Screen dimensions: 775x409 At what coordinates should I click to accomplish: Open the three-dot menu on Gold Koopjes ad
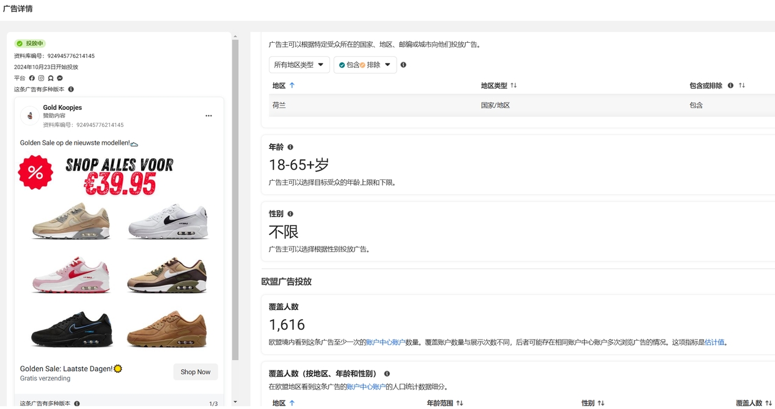point(208,116)
